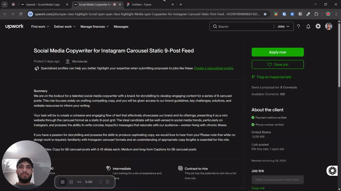Go forward in browser history

tap(13, 14)
